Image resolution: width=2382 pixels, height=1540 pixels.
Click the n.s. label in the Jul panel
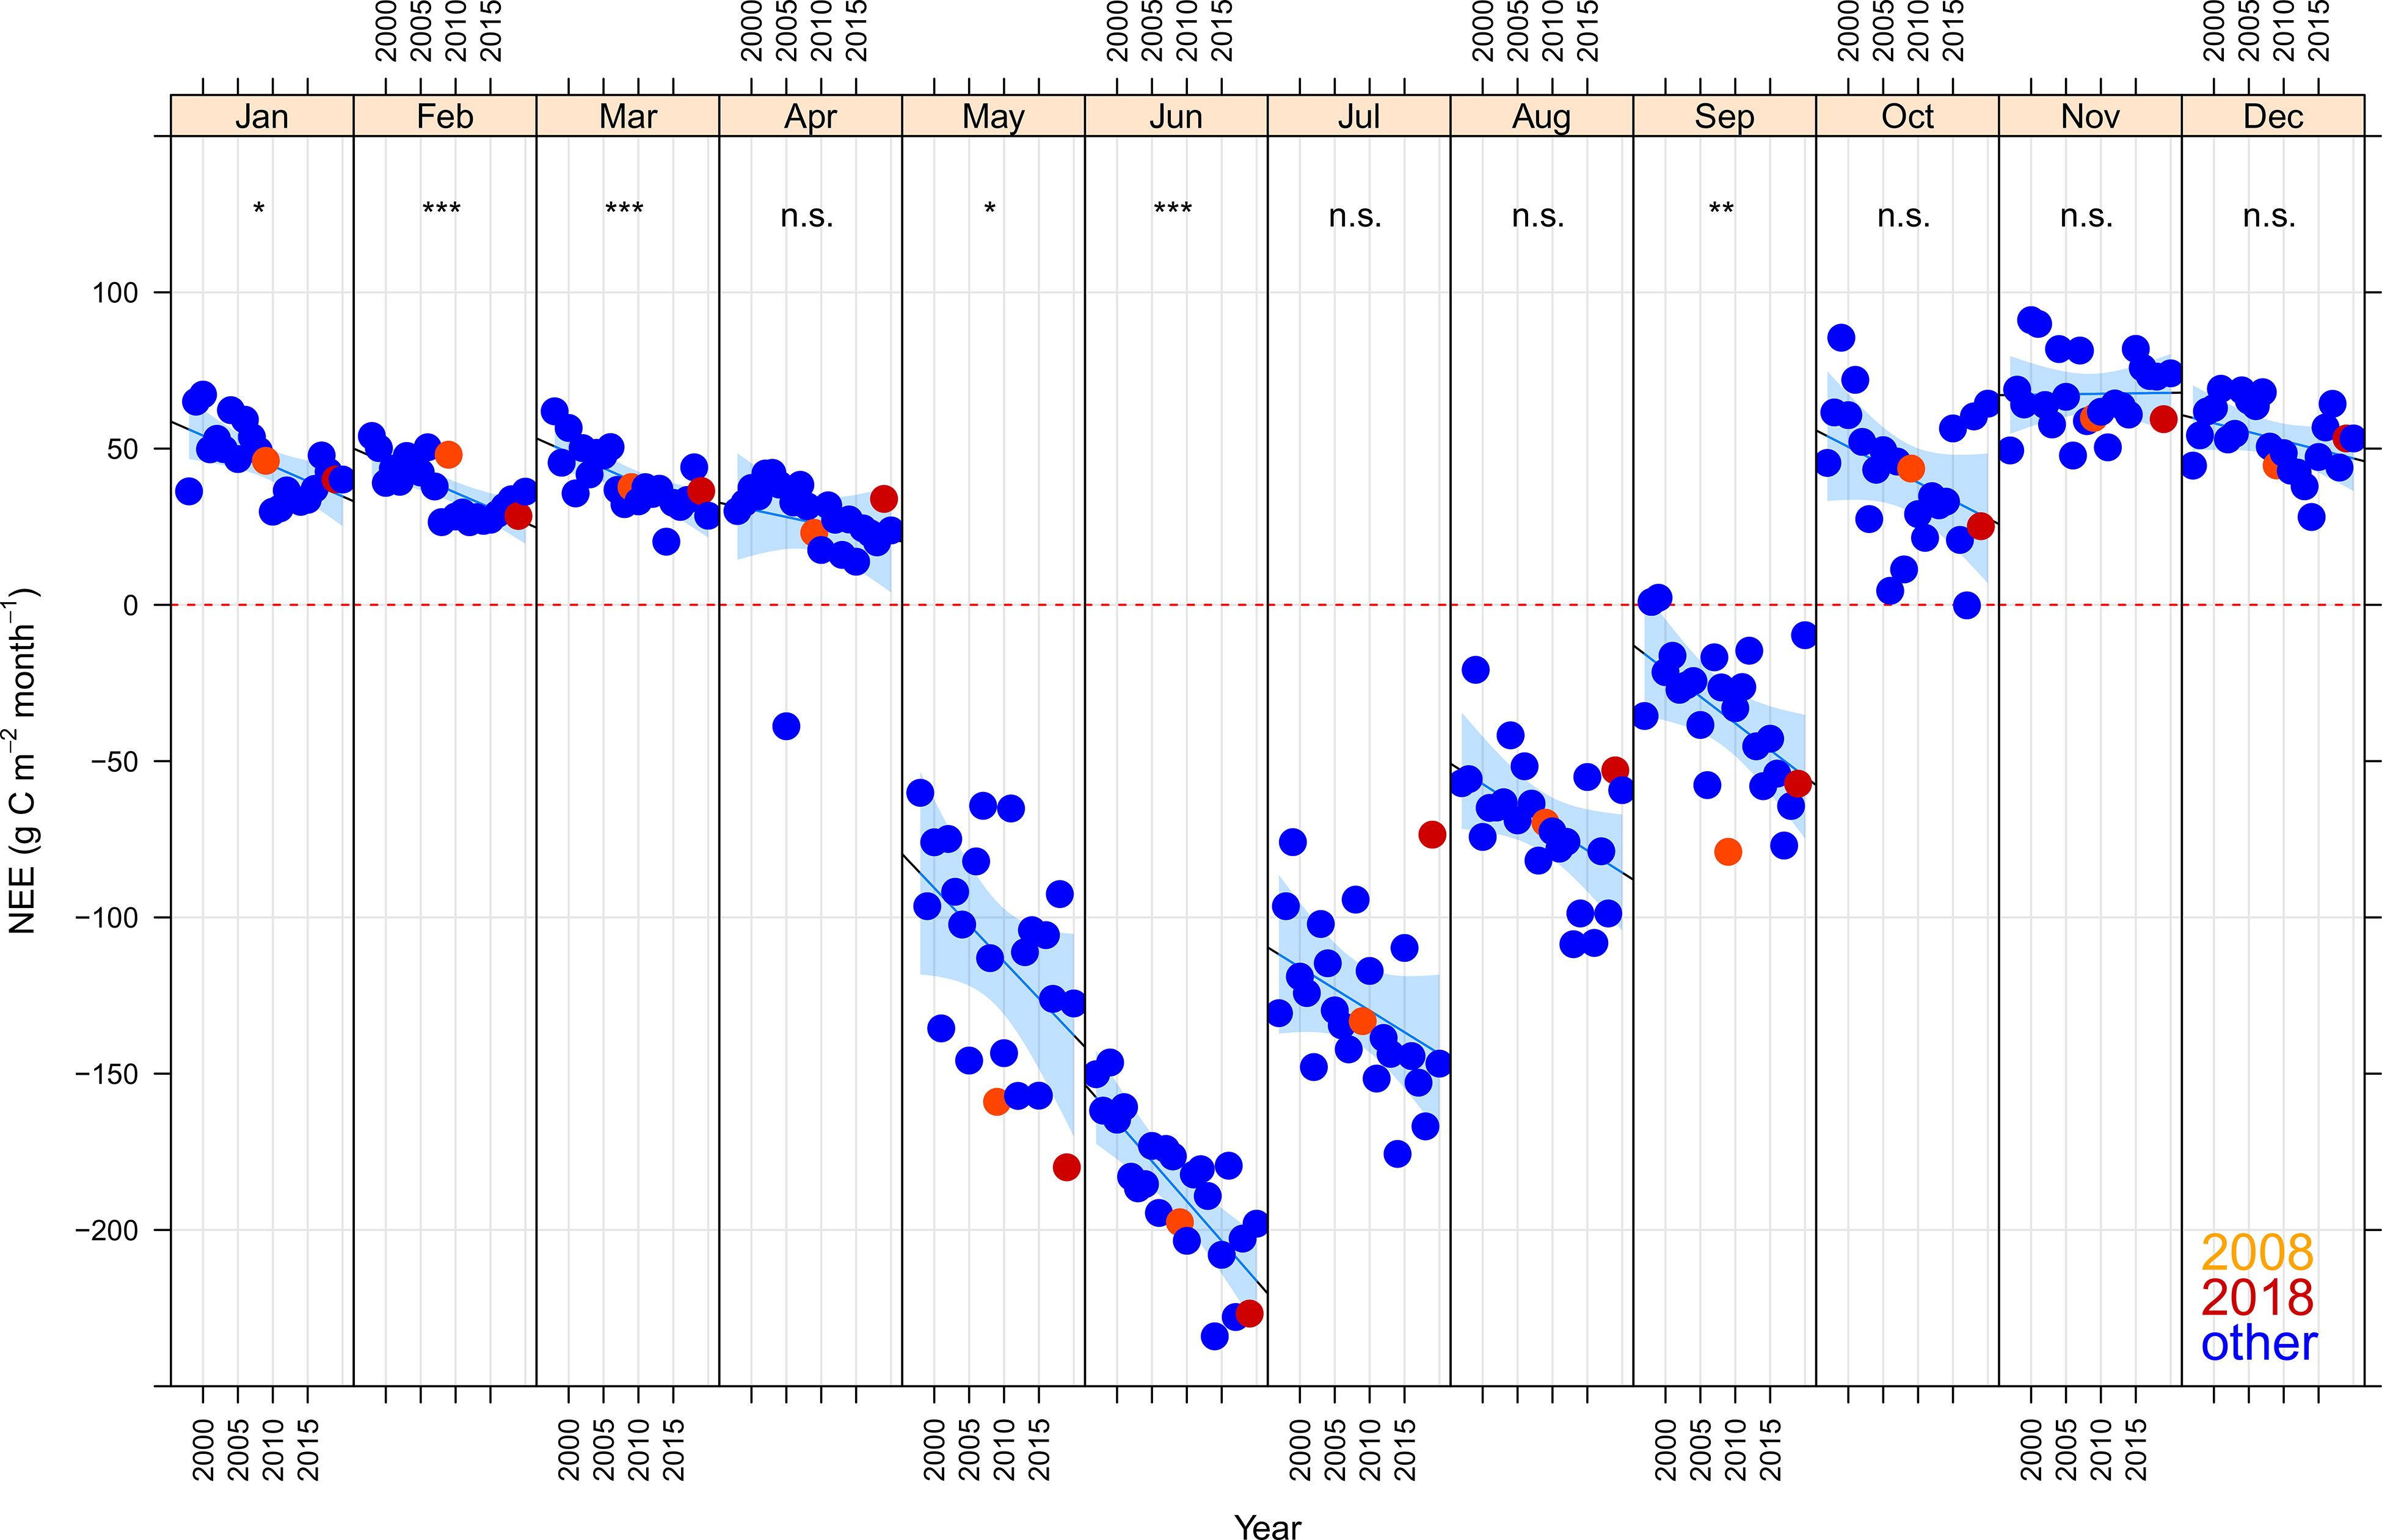1355,215
